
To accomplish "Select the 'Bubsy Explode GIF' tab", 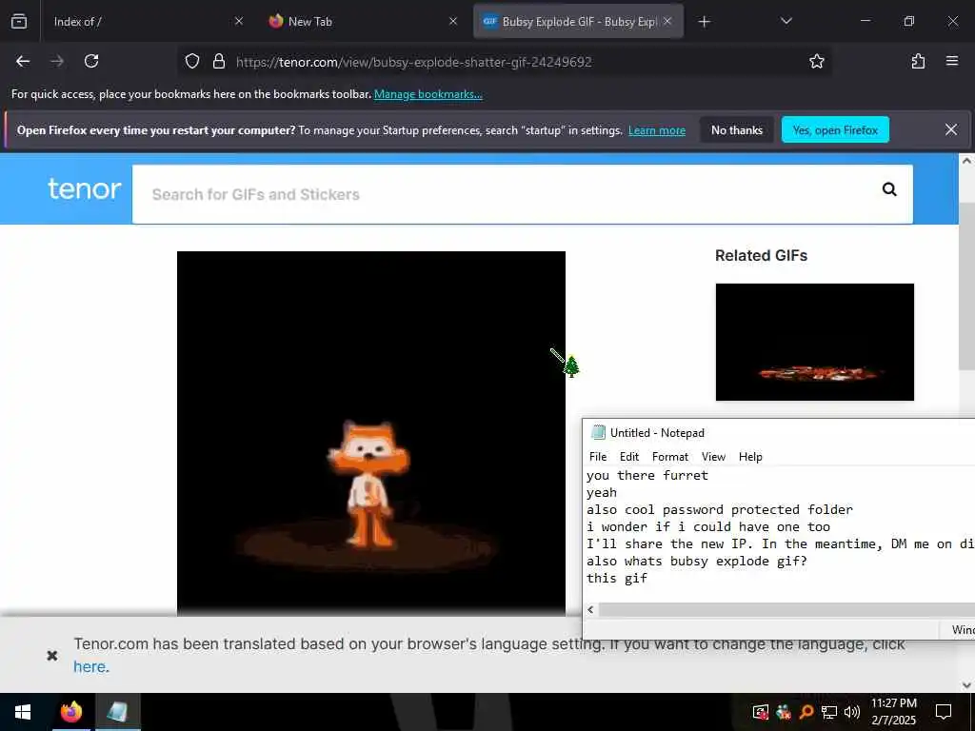I will 578,21.
